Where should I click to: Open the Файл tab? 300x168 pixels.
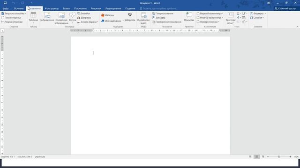tap(6, 8)
